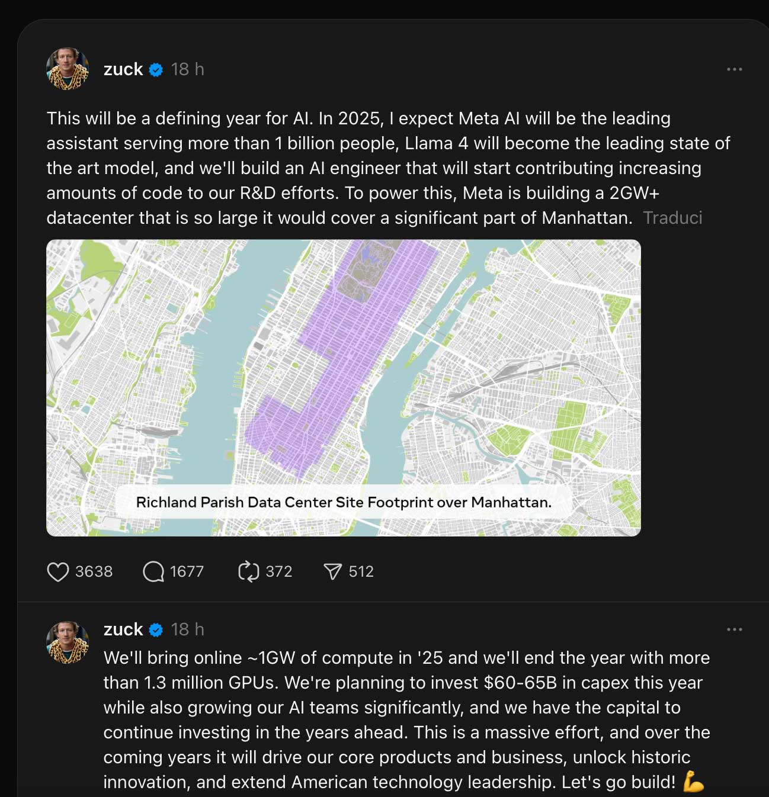Repost the first zuck post
Screen dimensions: 769x797
click(248, 572)
